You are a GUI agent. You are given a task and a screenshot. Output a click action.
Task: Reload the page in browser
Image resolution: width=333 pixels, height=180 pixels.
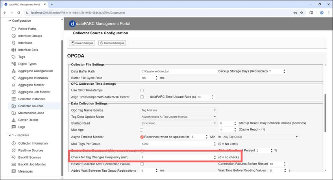point(18,13)
